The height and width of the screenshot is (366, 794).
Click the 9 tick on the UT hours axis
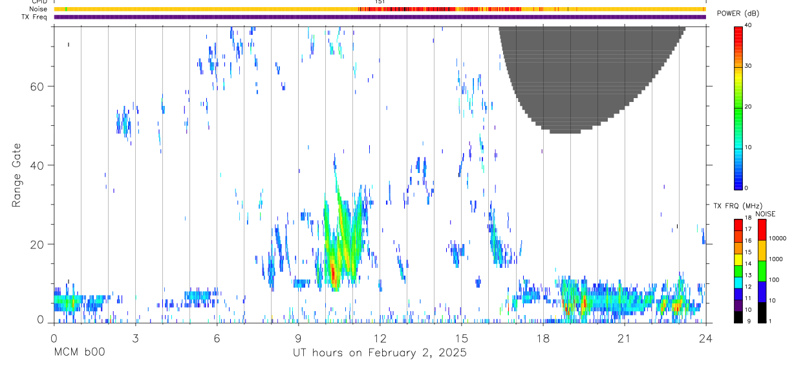(x=298, y=338)
